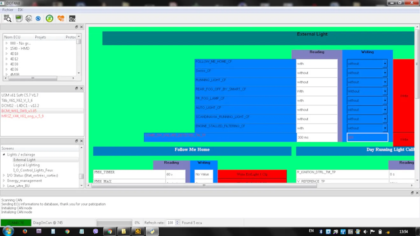Open the Windows Start menu
The image size is (420, 236).
pos(8,231)
